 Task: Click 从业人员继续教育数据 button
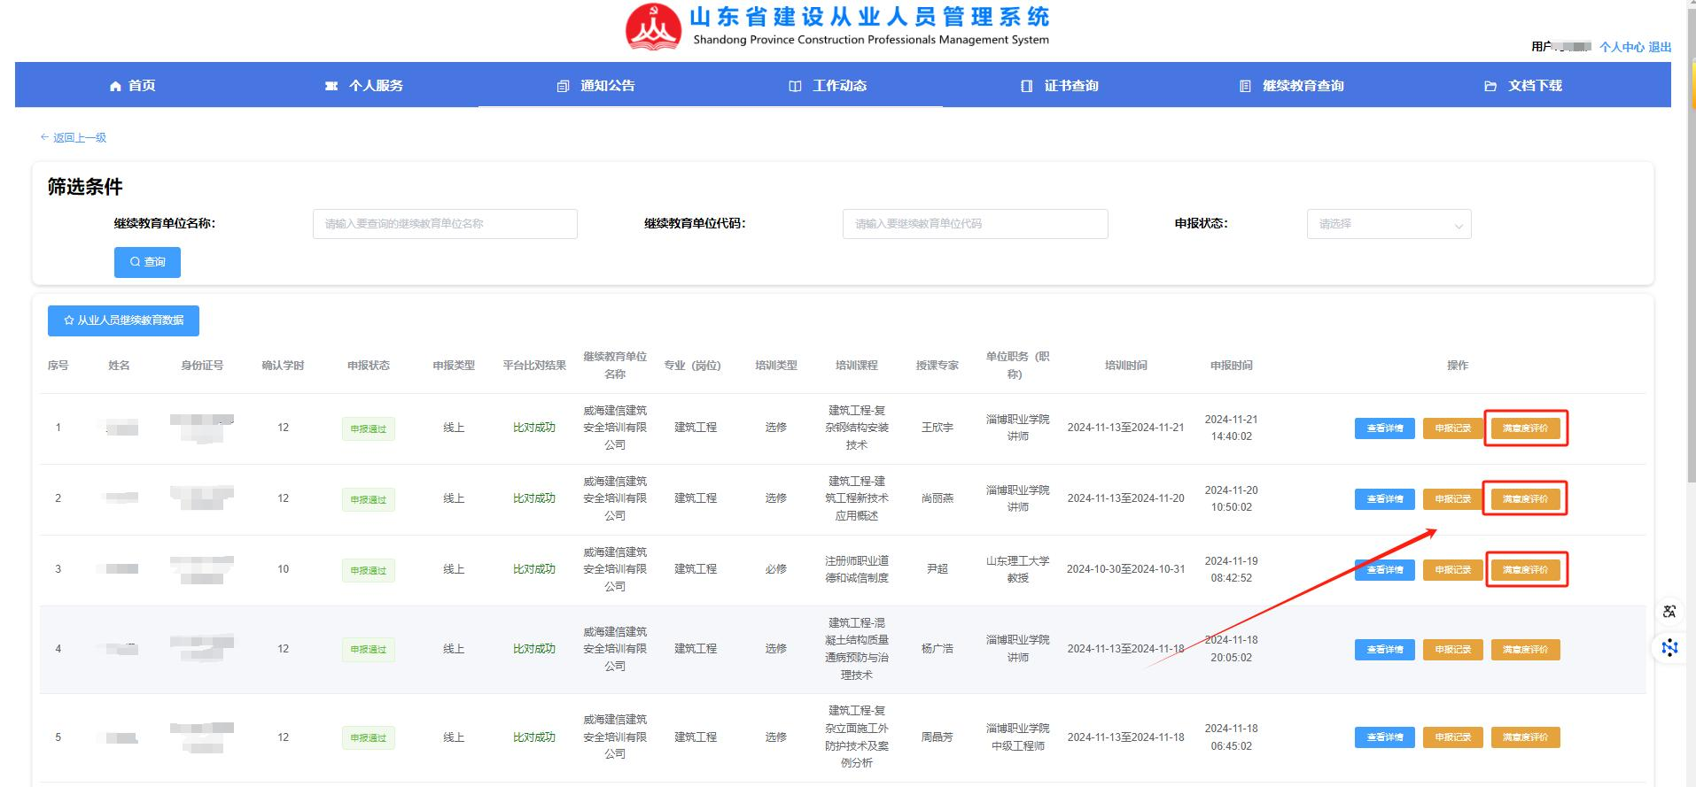[123, 320]
